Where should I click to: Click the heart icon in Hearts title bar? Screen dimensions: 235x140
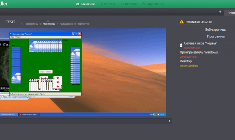(x=11, y=34)
